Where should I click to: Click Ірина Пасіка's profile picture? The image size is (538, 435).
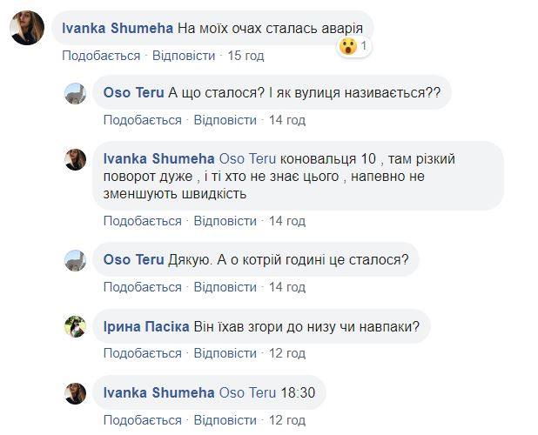tap(75, 326)
